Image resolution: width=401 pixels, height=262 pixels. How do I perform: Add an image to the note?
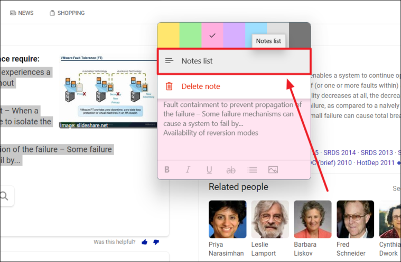273,169
